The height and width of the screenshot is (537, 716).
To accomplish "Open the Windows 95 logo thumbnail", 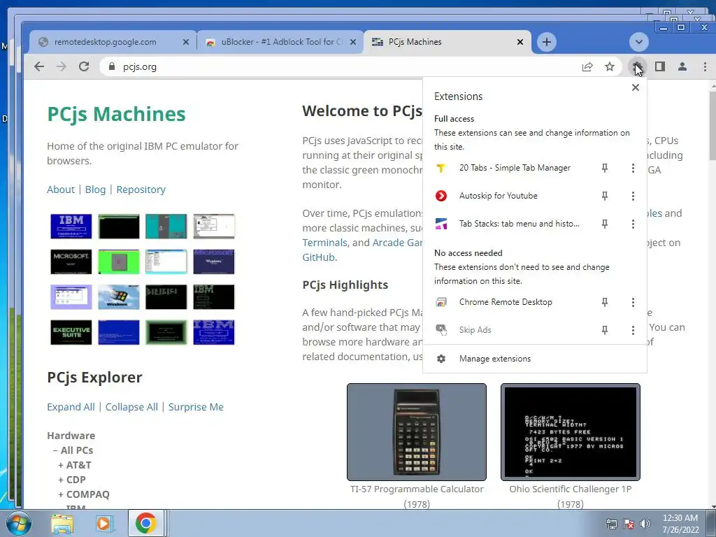I will (118, 296).
